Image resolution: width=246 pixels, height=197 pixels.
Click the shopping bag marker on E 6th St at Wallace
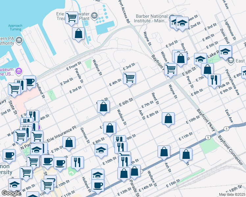point(103,107)
